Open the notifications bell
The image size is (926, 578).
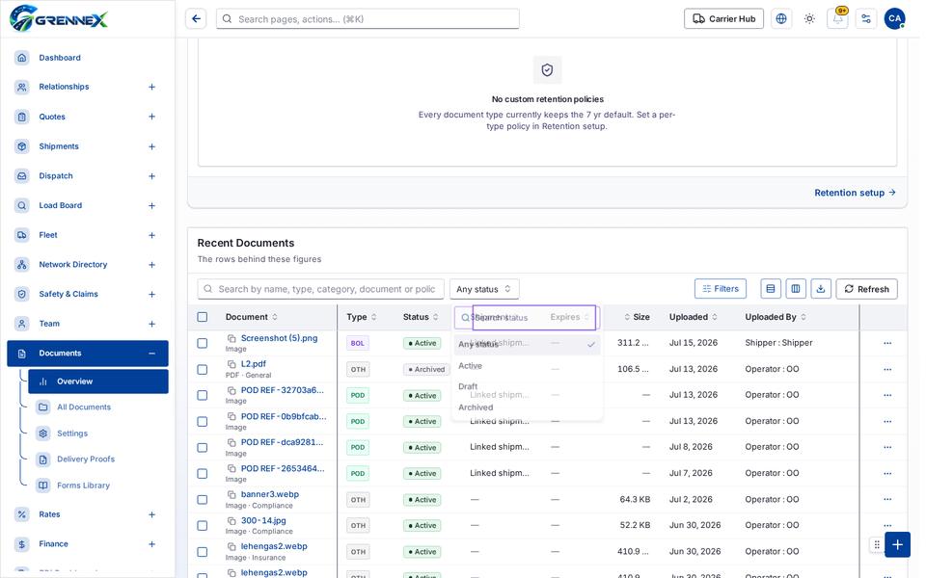point(837,19)
